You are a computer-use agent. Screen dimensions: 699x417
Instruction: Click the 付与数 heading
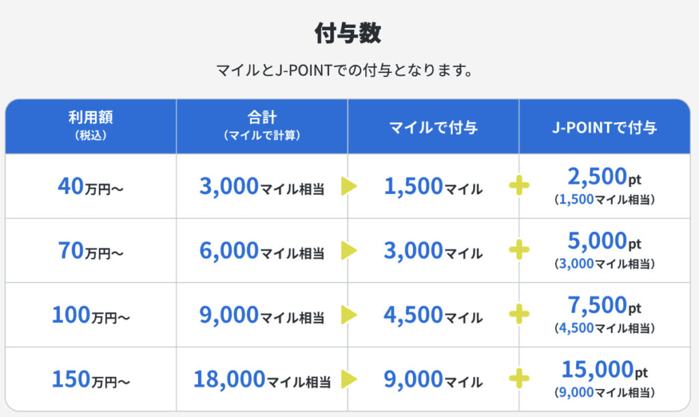tap(348, 33)
